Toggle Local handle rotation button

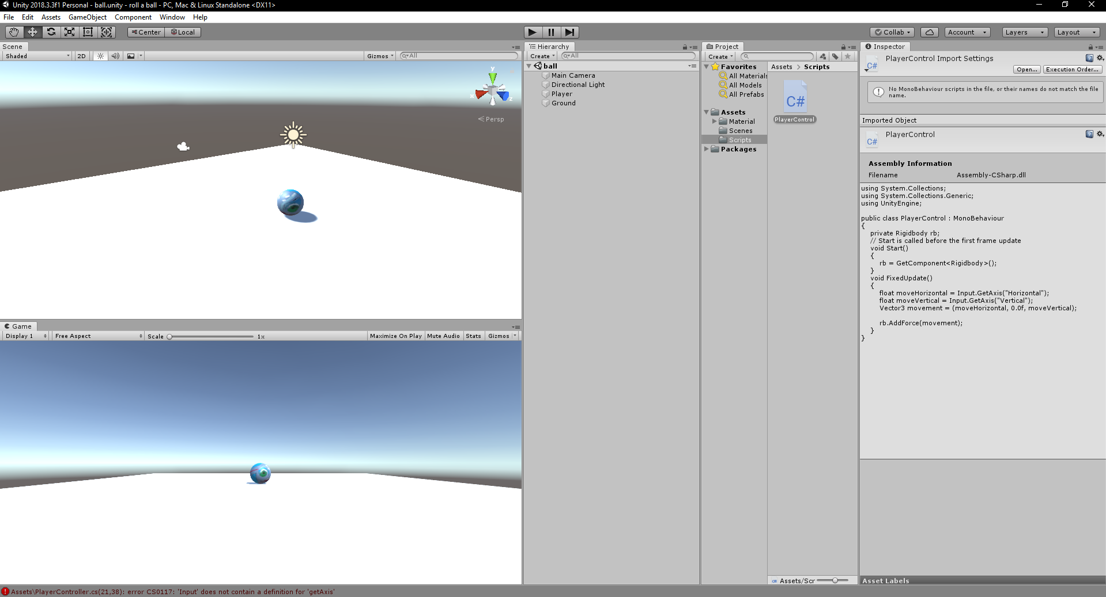(x=183, y=32)
